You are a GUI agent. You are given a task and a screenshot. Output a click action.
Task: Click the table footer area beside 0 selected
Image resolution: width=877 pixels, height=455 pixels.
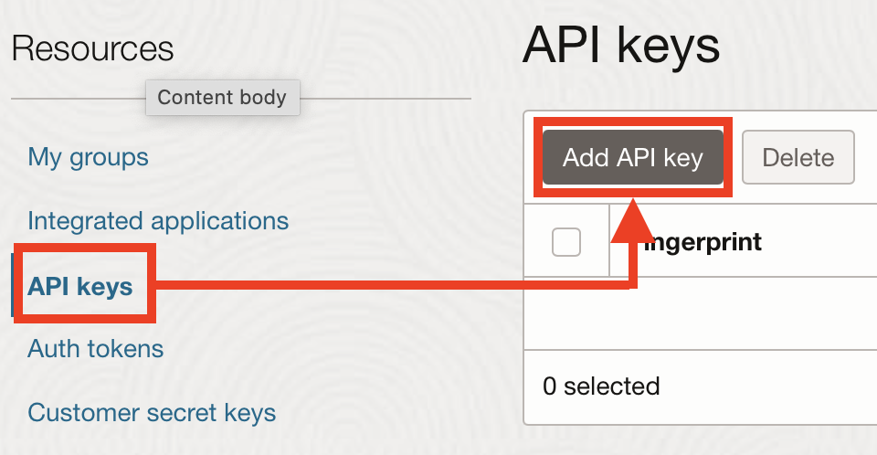768,386
